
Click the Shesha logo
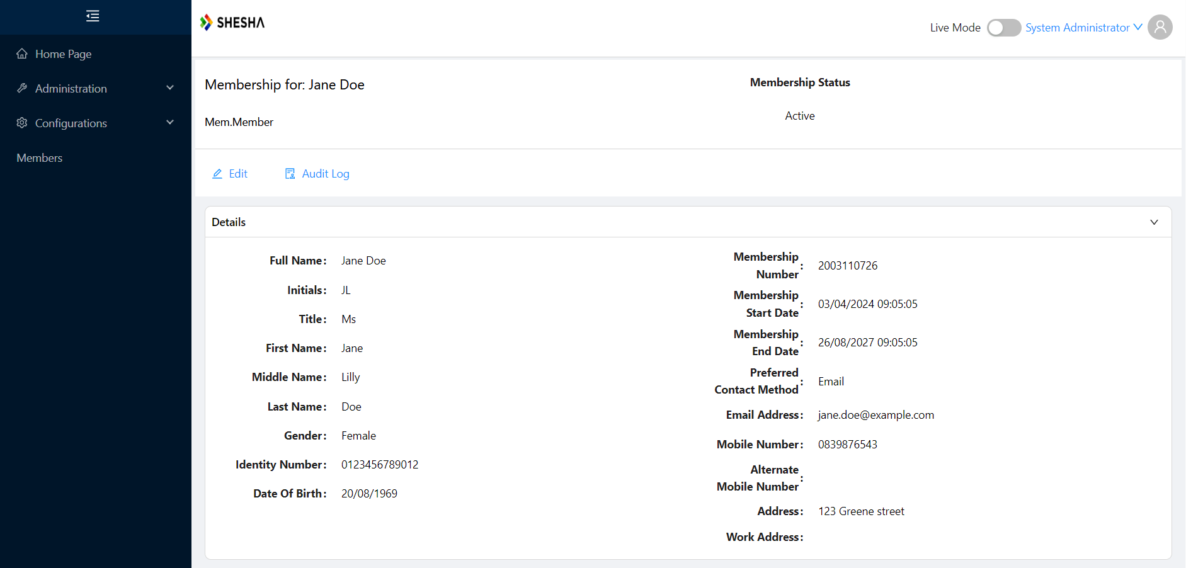coord(232,23)
